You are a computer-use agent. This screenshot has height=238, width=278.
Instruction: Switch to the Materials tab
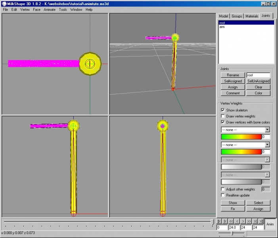pyautogui.click(x=251, y=16)
